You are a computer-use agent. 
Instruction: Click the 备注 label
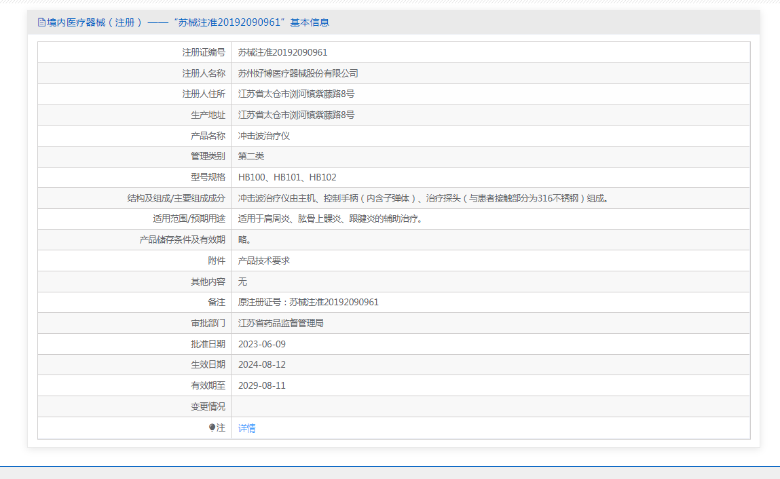[217, 303]
